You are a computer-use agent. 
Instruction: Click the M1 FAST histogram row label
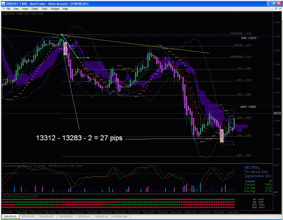click(259, 200)
